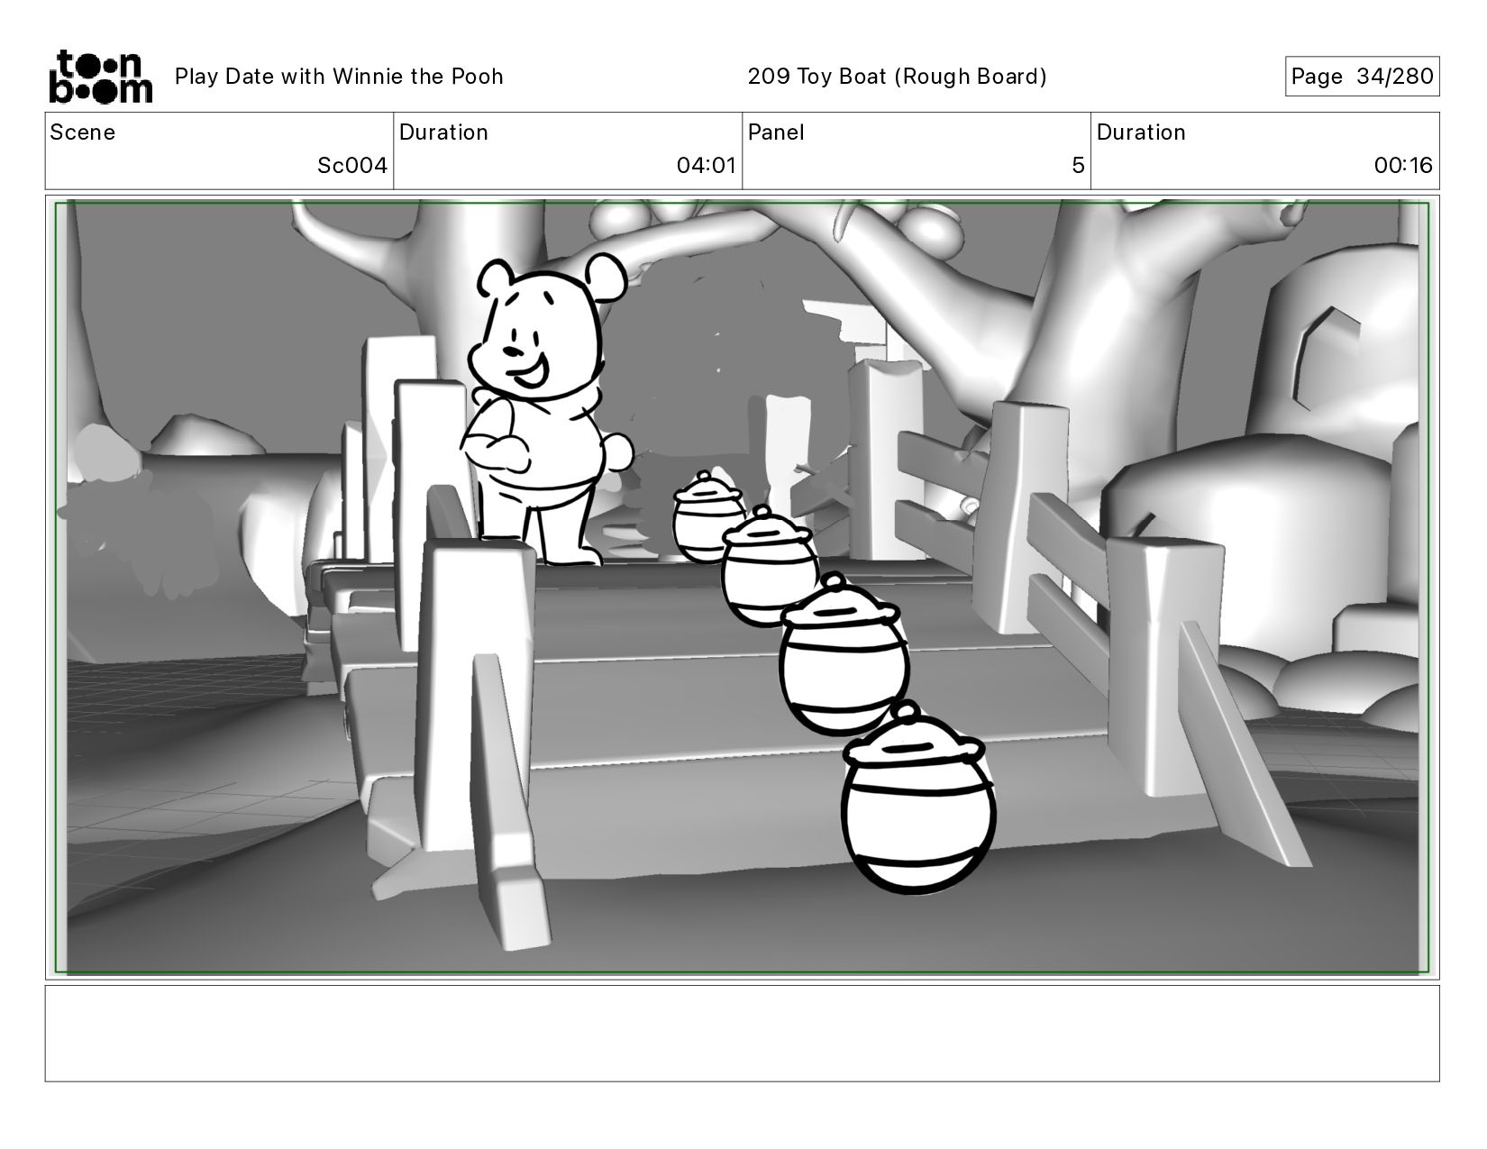The image size is (1487, 1149).
Task: Click the Toon Boom logo
Action: coord(100,77)
